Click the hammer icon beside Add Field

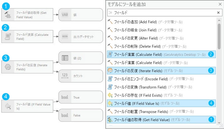[x=110, y=22]
